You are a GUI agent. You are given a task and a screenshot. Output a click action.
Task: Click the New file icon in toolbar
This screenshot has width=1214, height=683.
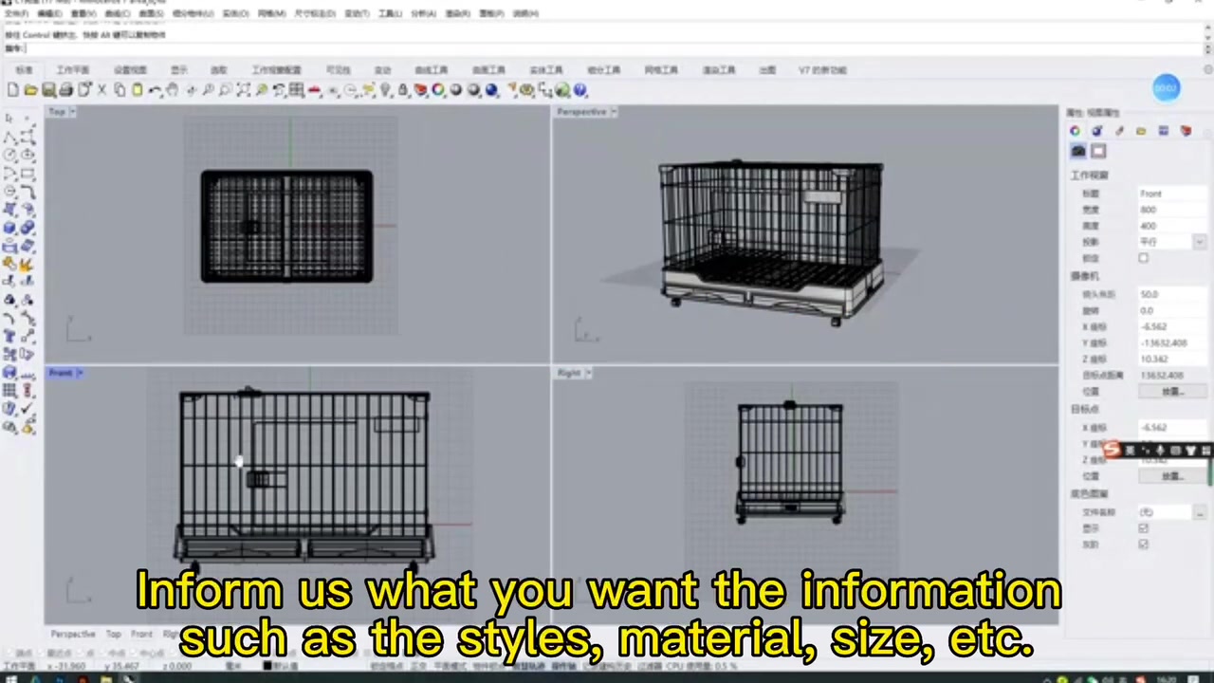point(12,90)
